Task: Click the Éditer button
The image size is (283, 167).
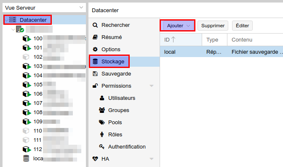Action: [x=242, y=26]
